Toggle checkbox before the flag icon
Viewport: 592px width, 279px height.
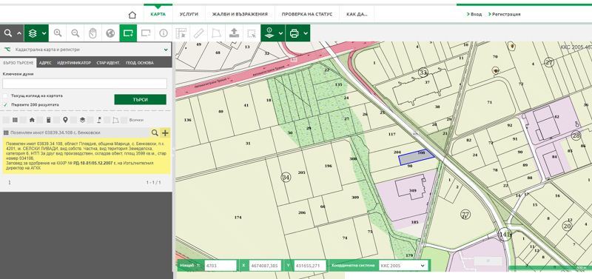coord(90,120)
